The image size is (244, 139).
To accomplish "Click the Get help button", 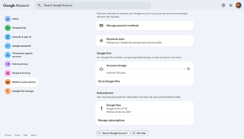I will pos(140,133).
